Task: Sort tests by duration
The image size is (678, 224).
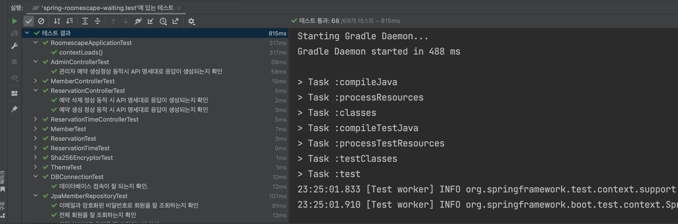Action: tap(70, 21)
